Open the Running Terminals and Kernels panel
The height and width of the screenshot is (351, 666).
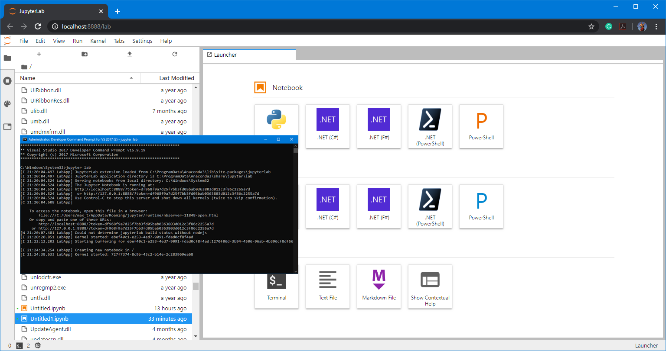(7, 81)
